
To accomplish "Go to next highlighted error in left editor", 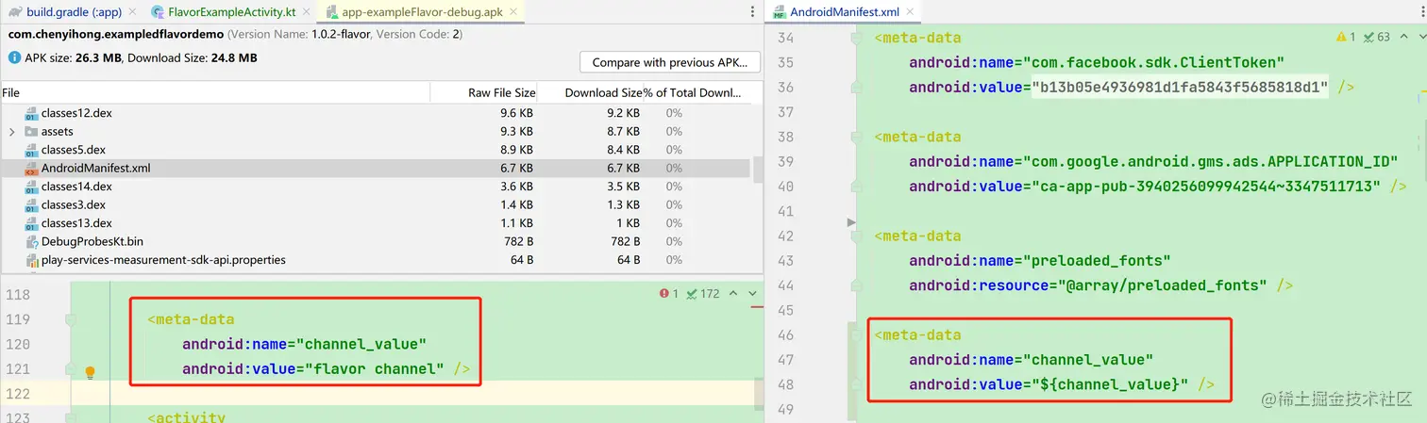I will pyautogui.click(x=753, y=294).
